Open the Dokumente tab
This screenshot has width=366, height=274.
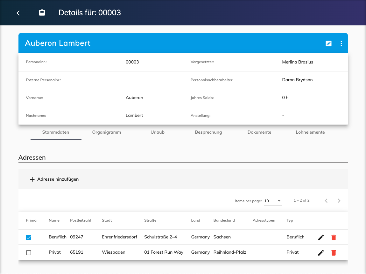coord(259,132)
